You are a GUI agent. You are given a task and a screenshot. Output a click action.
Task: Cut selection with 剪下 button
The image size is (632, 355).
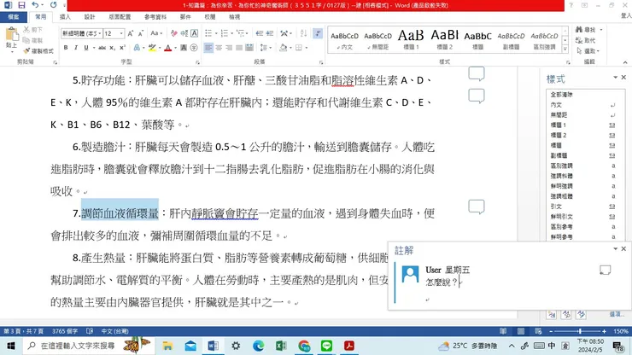32,30
